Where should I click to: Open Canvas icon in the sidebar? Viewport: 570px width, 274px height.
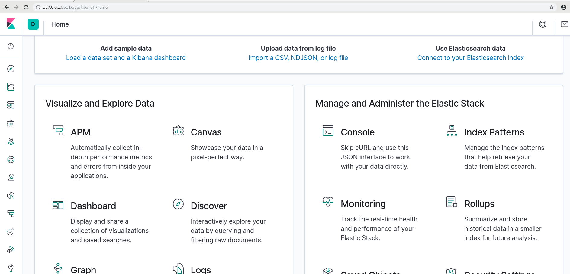[x=11, y=123]
